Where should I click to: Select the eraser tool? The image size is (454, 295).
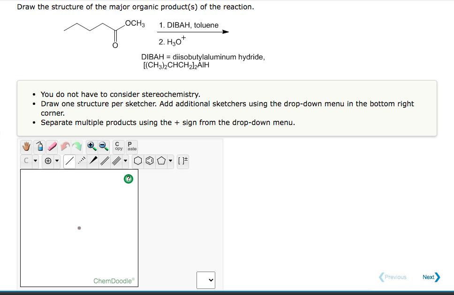53,146
